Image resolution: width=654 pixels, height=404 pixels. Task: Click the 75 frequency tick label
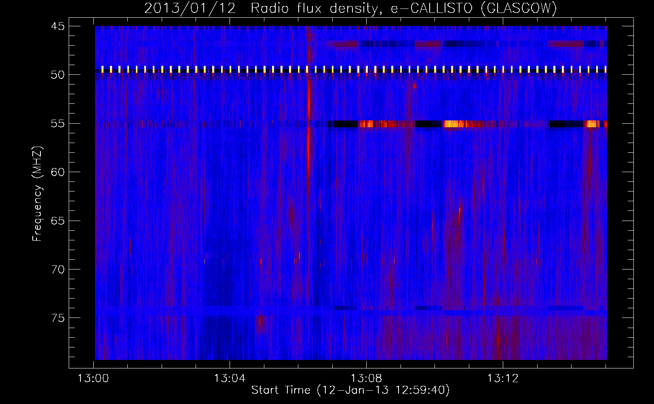click(x=58, y=318)
